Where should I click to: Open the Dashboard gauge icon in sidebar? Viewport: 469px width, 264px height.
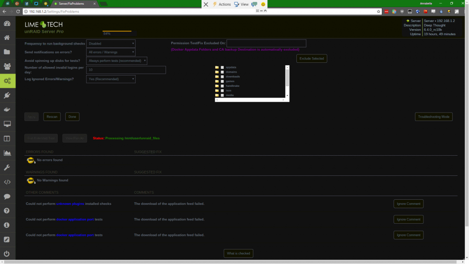[x=7, y=23]
